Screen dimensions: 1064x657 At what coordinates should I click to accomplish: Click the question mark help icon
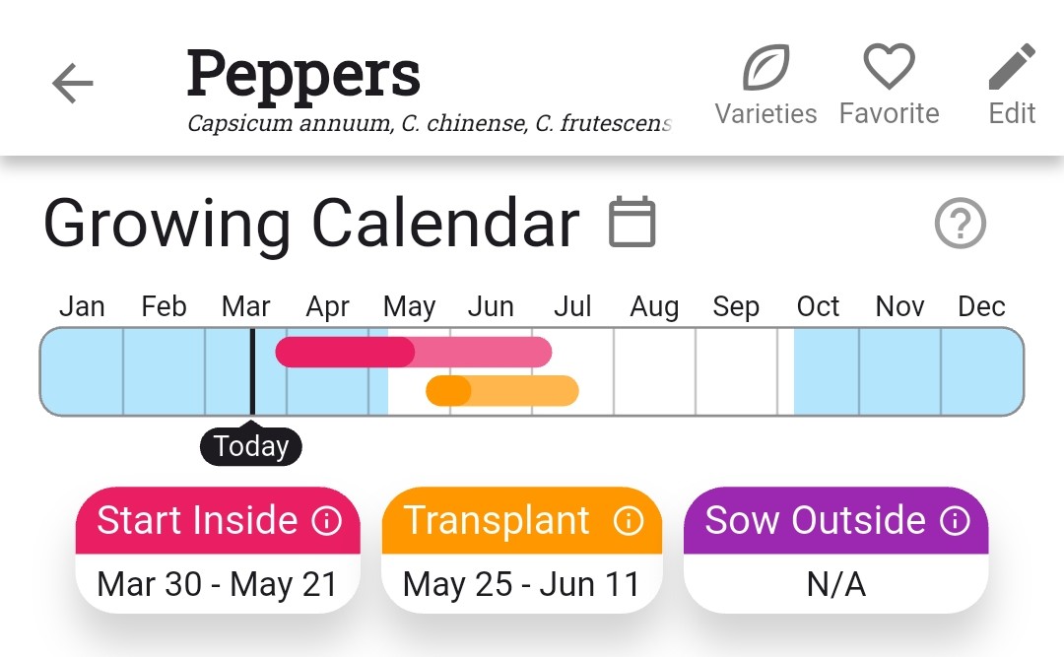tap(960, 224)
